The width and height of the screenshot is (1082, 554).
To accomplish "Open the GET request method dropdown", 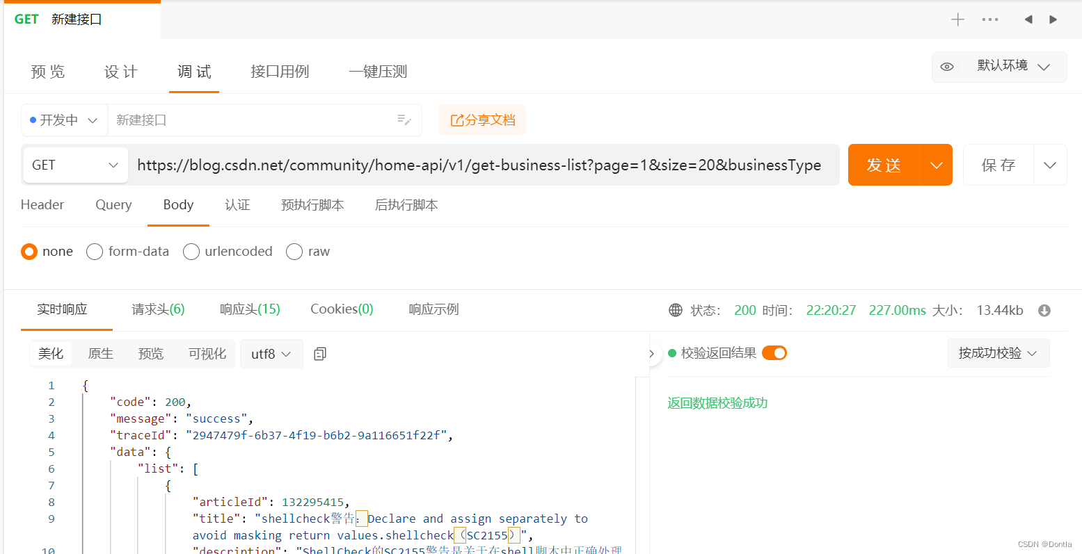I will coord(75,165).
